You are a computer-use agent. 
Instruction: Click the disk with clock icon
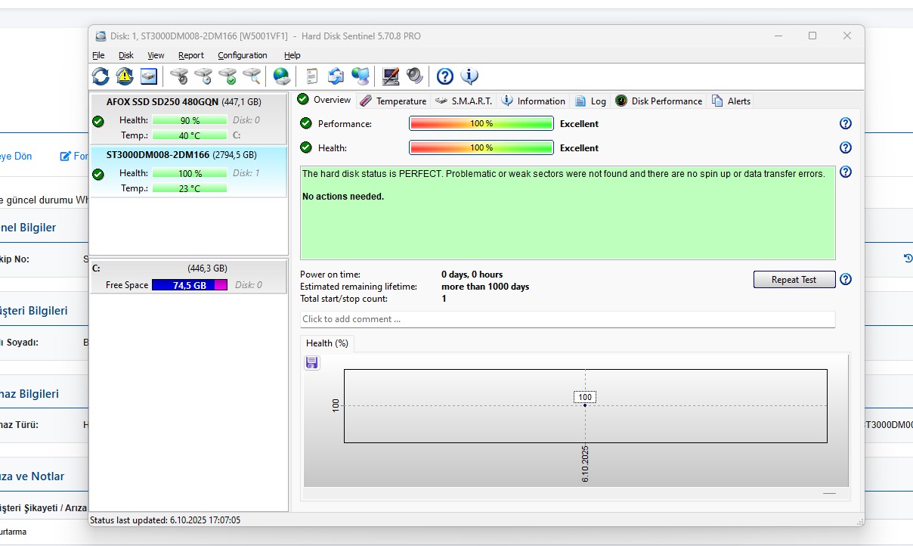tap(203, 76)
